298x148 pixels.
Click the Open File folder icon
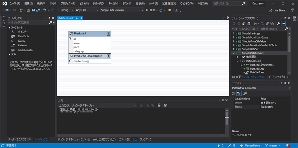(x=29, y=10)
